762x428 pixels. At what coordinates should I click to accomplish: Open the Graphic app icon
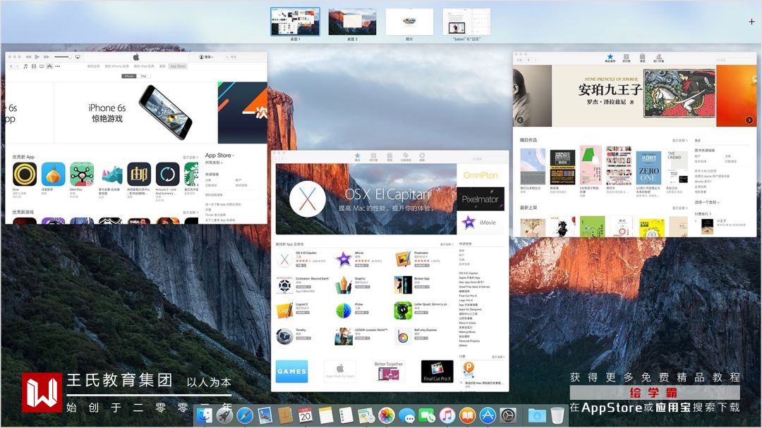[344, 286]
